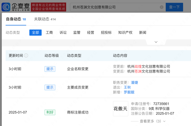Switch to the 自身动态 tab

[x=16, y=19]
